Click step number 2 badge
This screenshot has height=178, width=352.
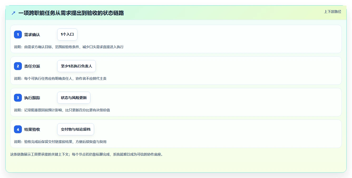18,66
